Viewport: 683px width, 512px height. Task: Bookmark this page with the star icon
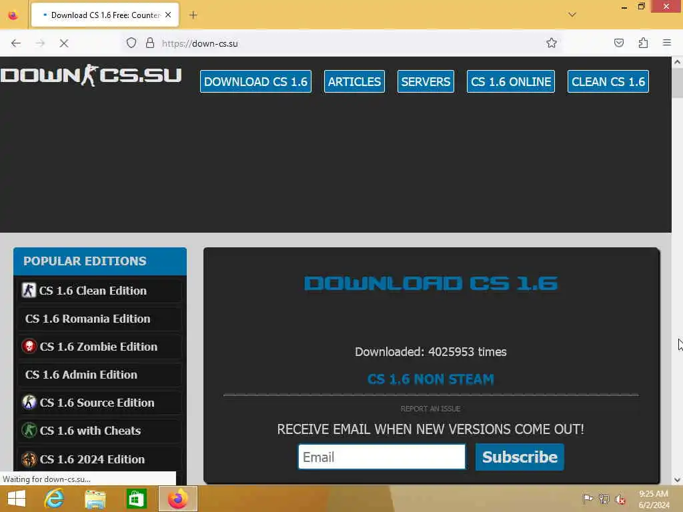click(552, 43)
